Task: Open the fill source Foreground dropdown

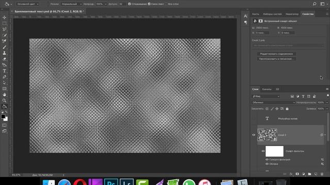Action: tap(28, 4)
